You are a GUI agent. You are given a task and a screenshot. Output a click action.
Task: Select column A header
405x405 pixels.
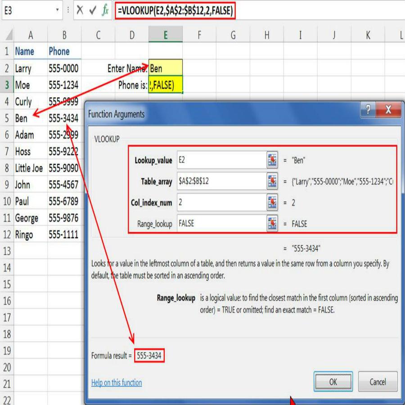pos(31,35)
